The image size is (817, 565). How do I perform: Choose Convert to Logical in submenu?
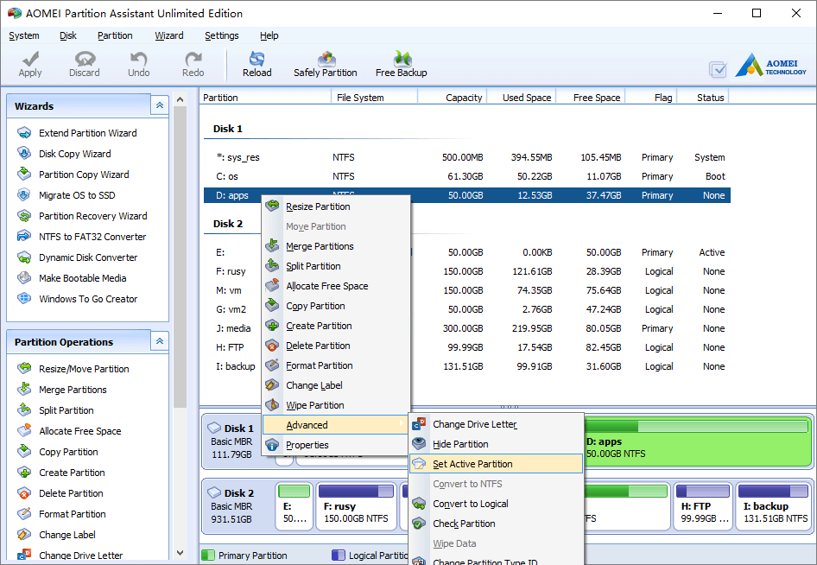pyautogui.click(x=496, y=504)
